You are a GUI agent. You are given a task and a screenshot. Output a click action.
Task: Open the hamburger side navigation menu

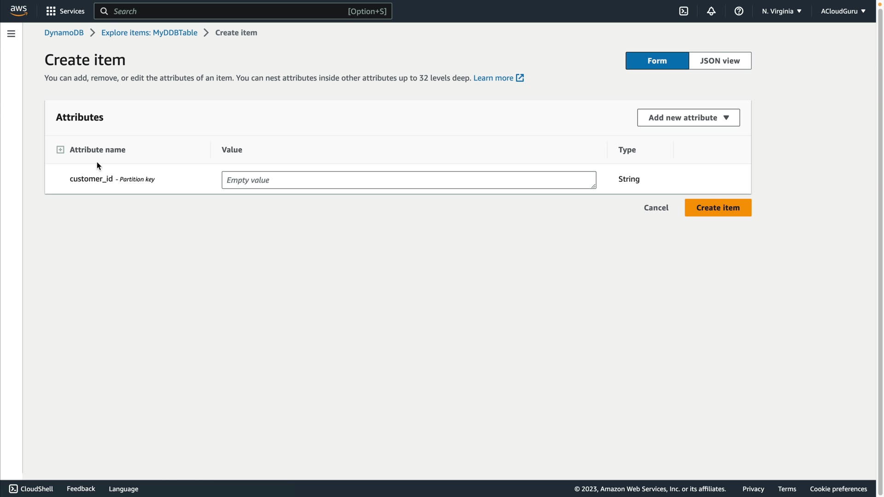11,34
